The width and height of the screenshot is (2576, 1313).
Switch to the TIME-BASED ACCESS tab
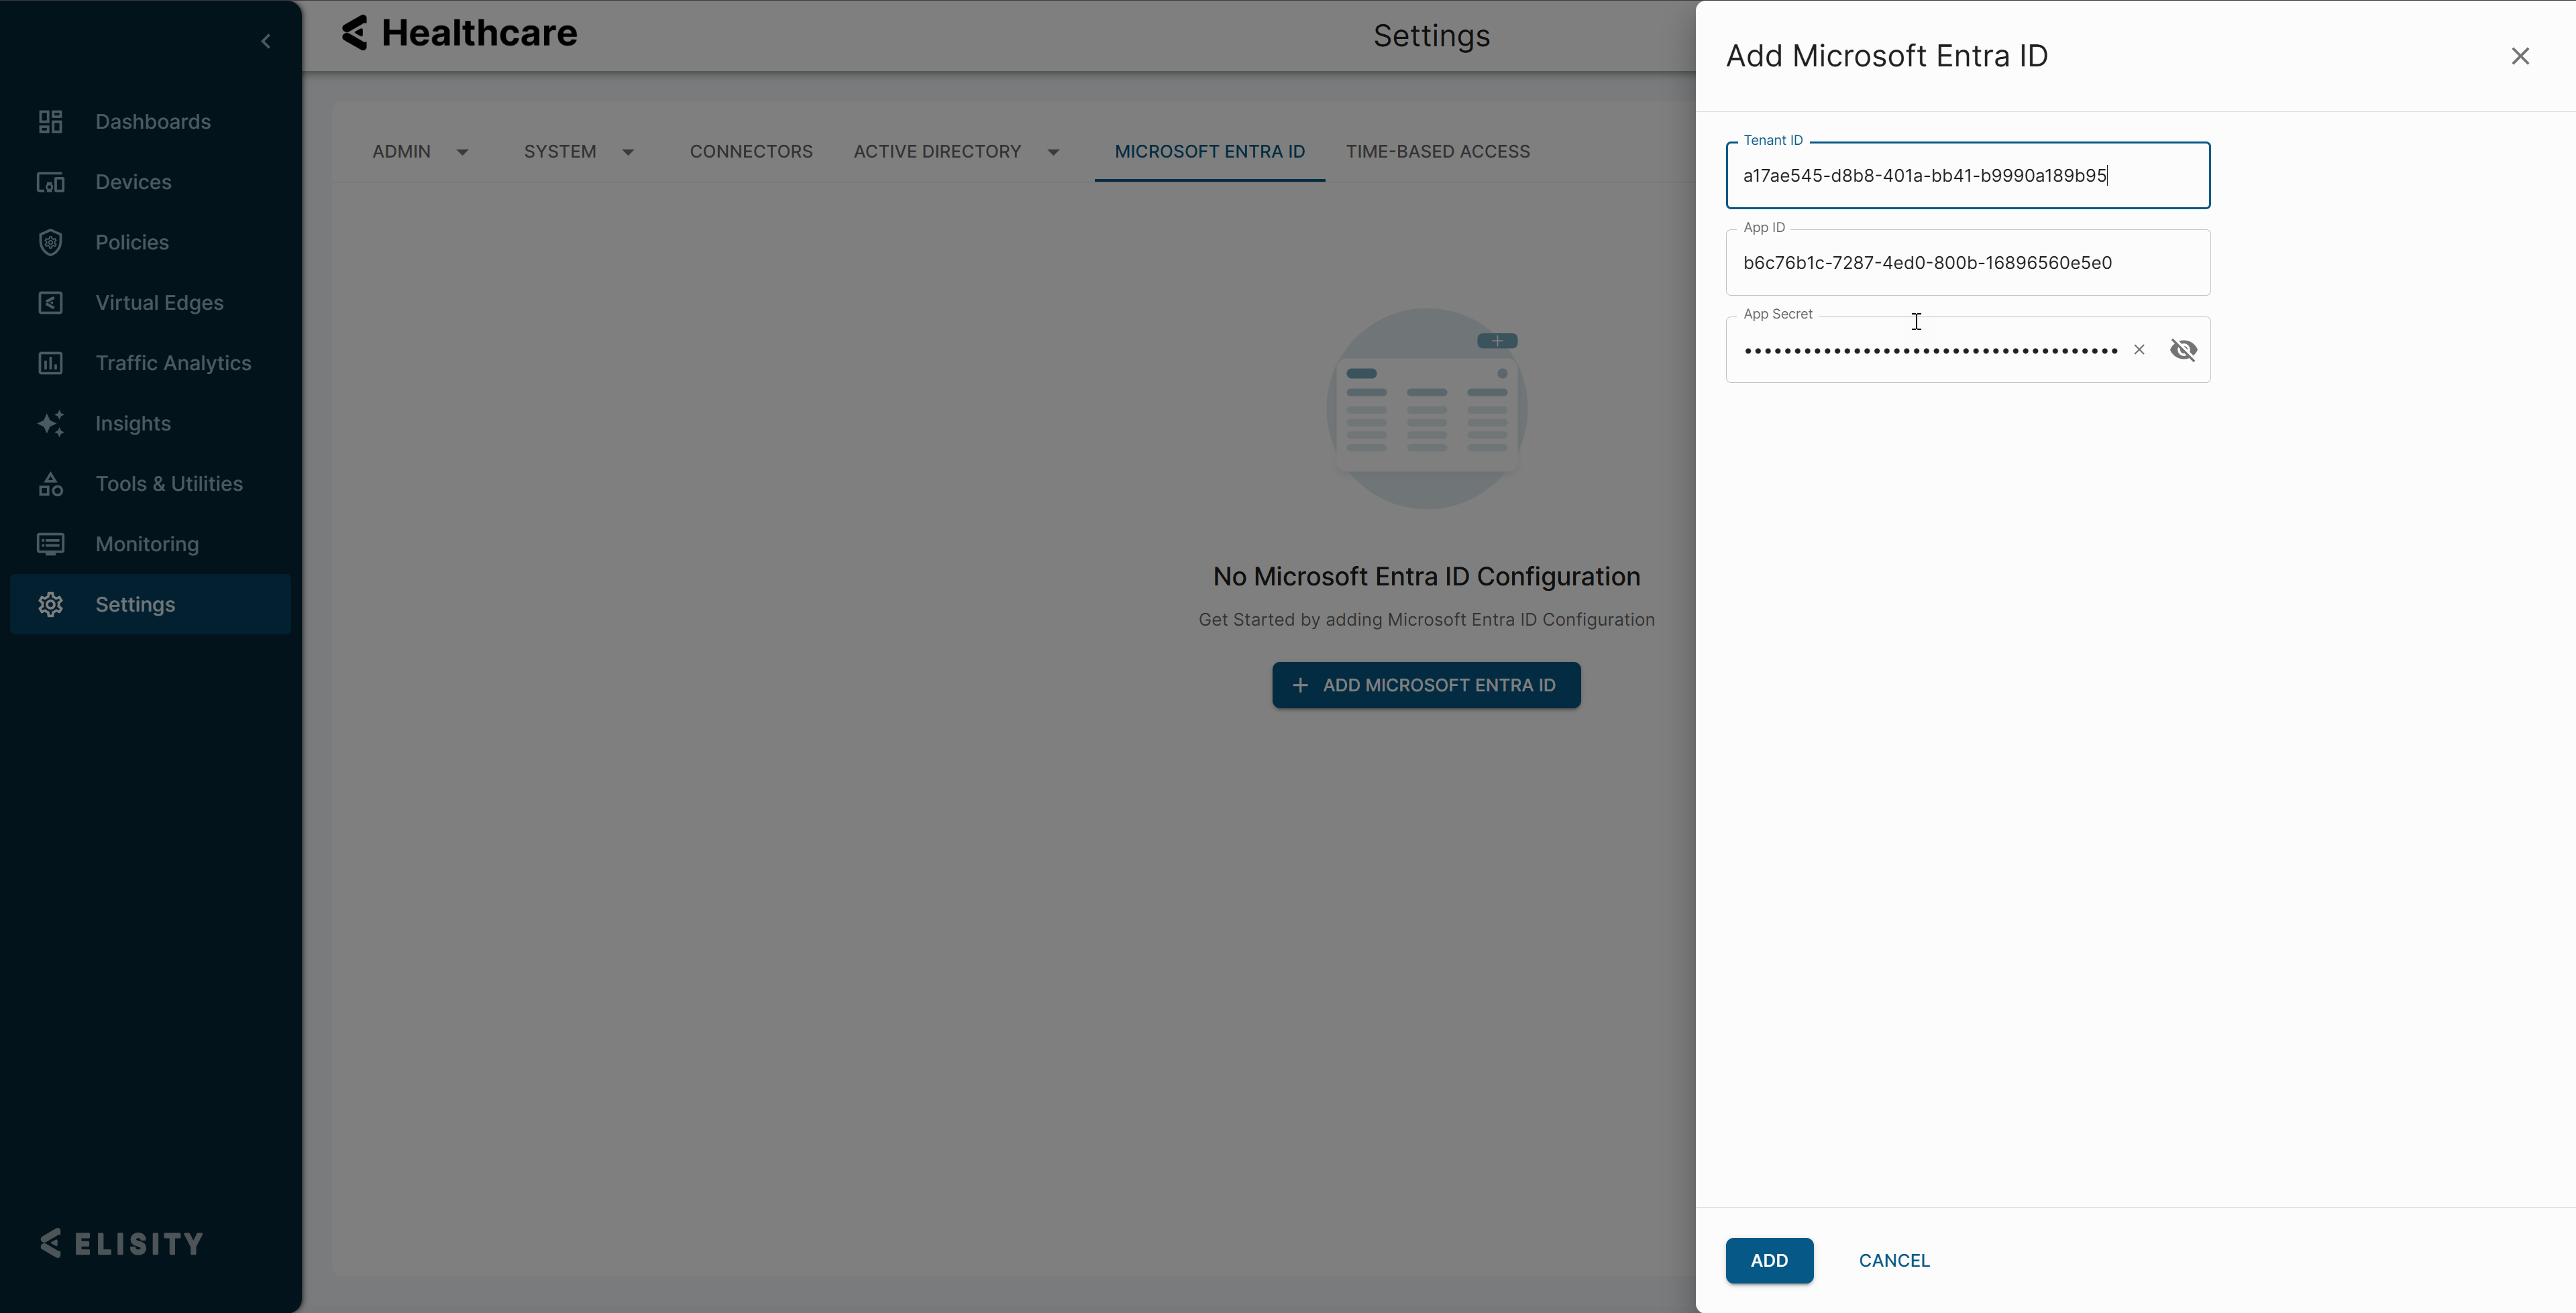1437,152
